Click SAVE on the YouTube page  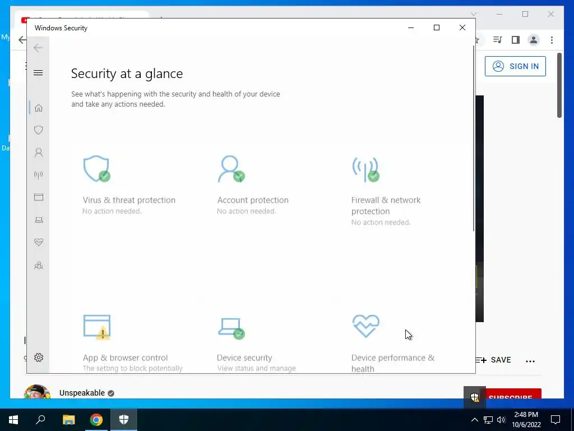(493, 360)
